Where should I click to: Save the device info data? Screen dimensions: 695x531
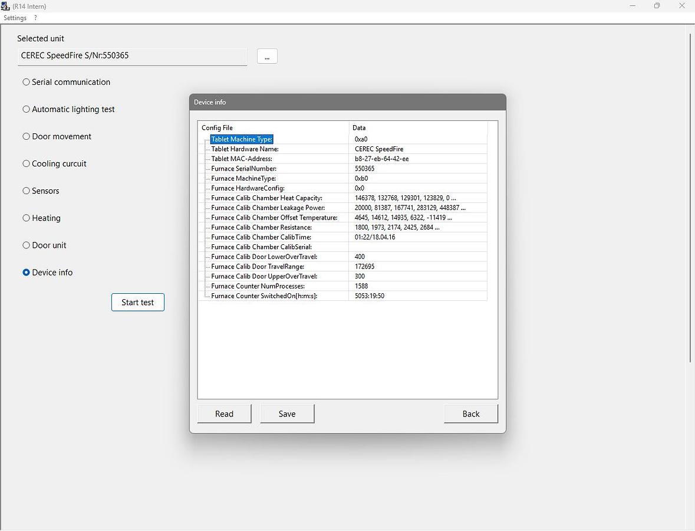[x=287, y=414]
